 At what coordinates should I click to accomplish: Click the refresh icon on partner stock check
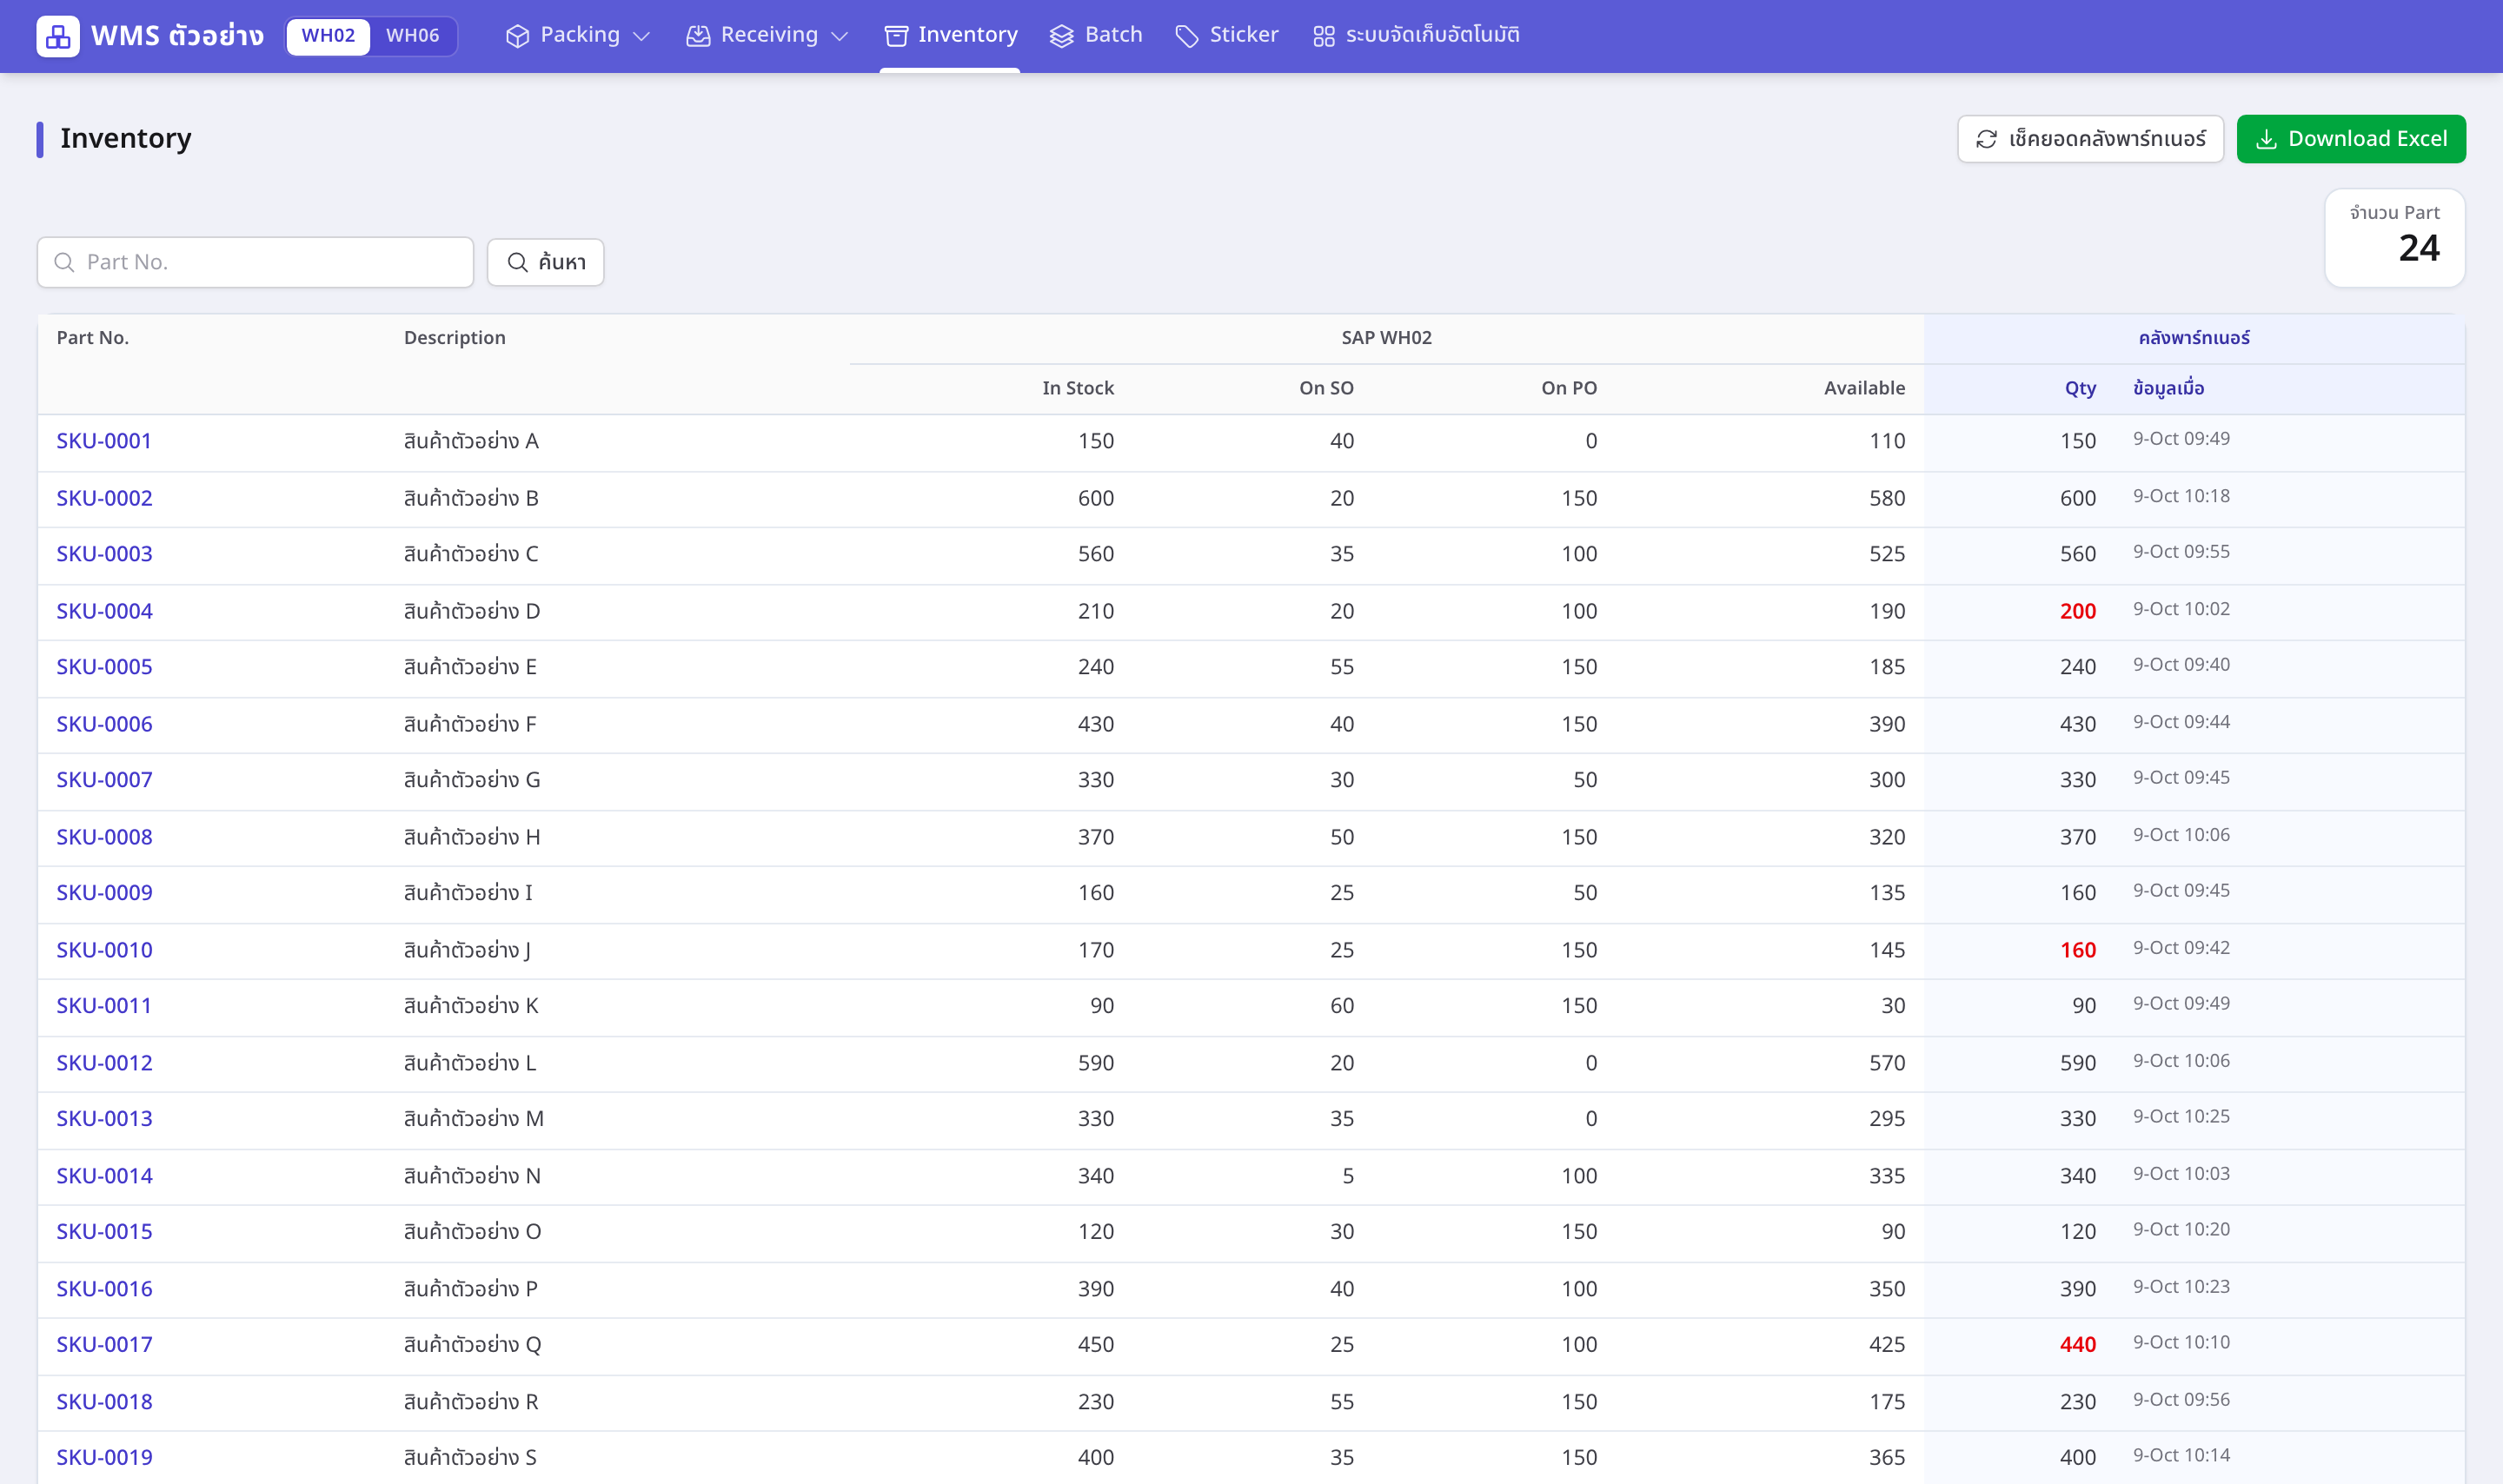point(1986,139)
